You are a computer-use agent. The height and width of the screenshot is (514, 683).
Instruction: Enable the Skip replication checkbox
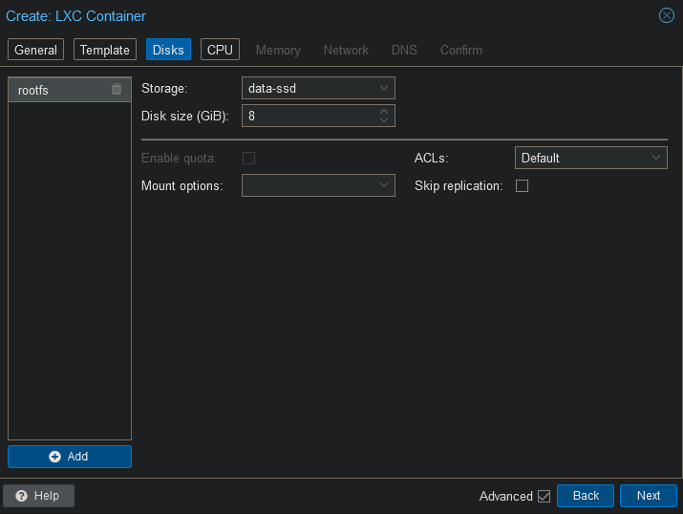point(522,186)
